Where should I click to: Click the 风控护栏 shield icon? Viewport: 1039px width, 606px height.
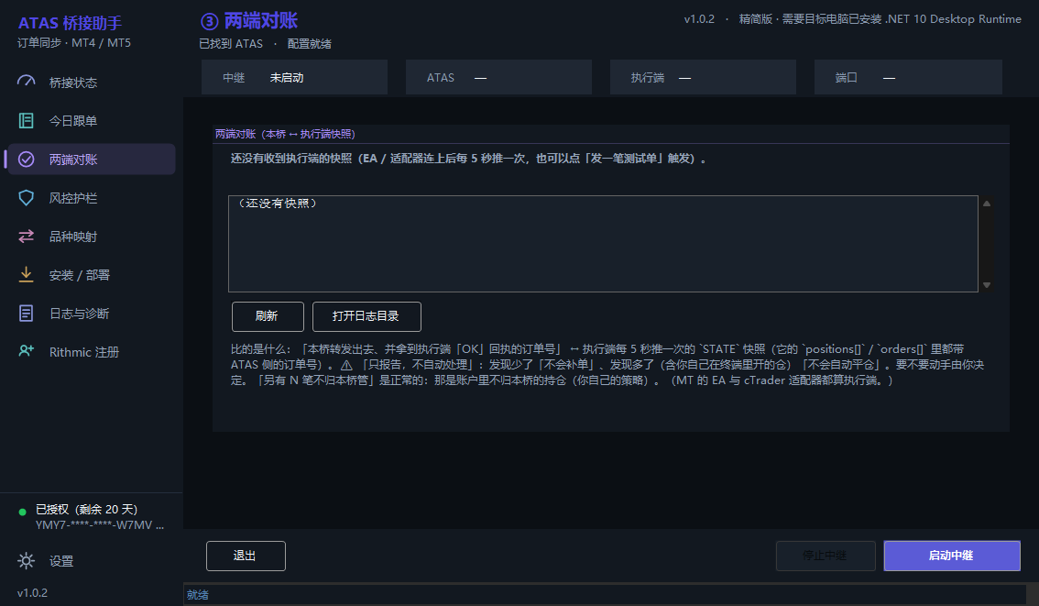(26, 198)
